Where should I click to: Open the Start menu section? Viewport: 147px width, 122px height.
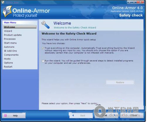pyautogui.click(x=10, y=43)
